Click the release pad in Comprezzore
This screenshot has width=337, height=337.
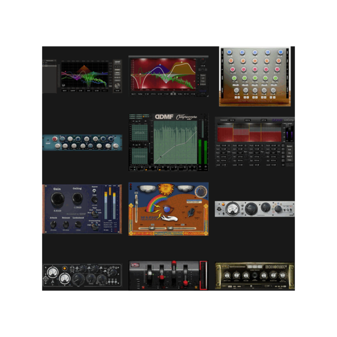139,156
